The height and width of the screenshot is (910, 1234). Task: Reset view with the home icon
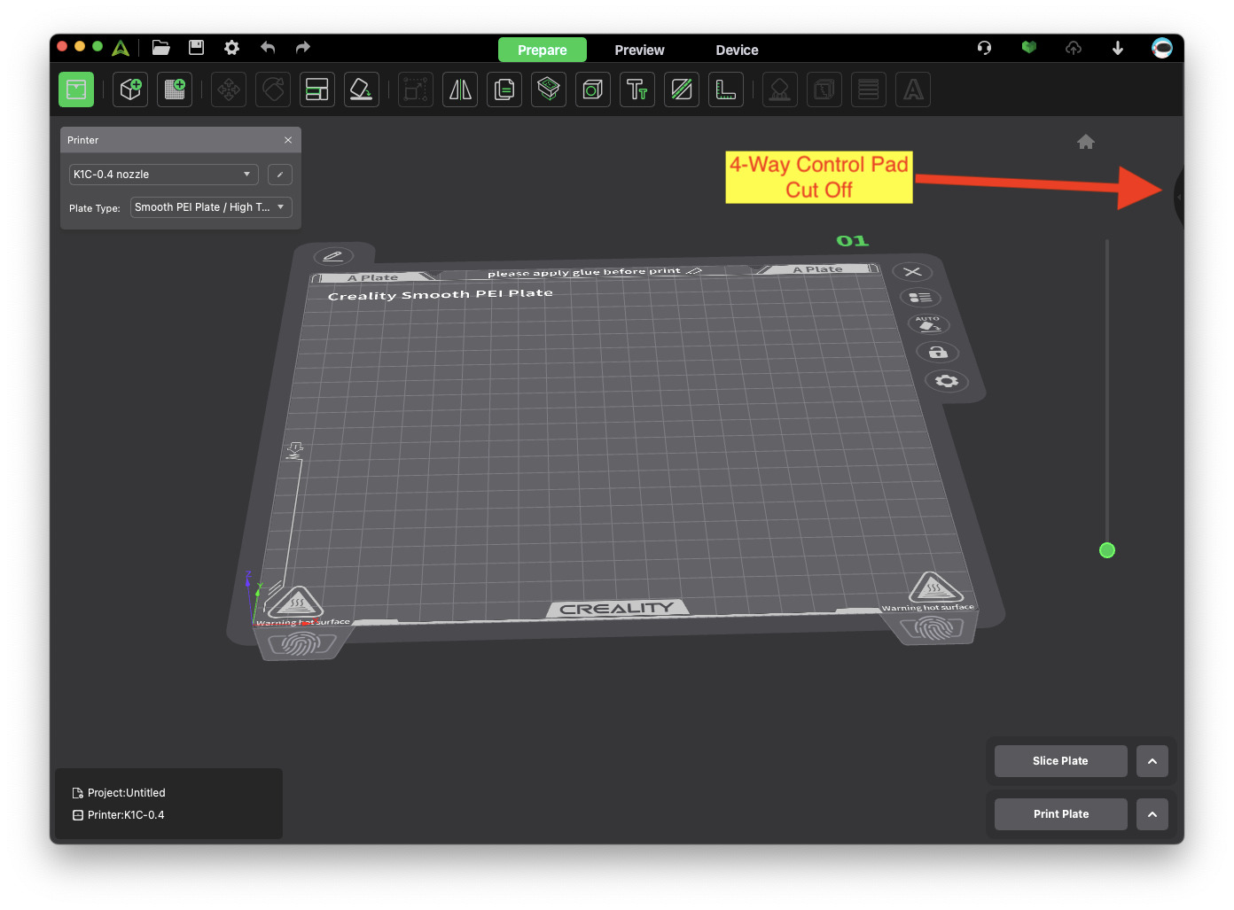coord(1086,142)
